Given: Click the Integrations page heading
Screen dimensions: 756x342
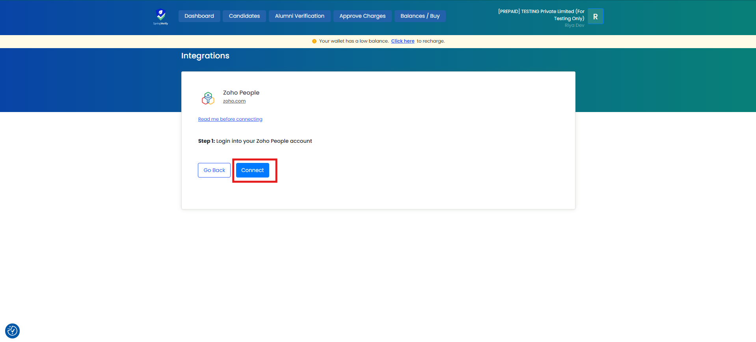Looking at the screenshot, I should 205,56.
